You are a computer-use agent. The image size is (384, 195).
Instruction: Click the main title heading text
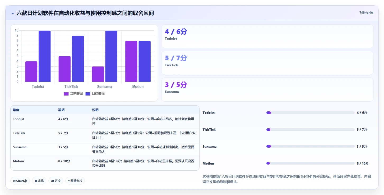85,13
